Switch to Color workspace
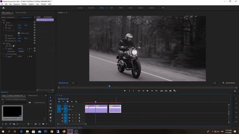This screenshot has height=134, width=239. [111, 8]
